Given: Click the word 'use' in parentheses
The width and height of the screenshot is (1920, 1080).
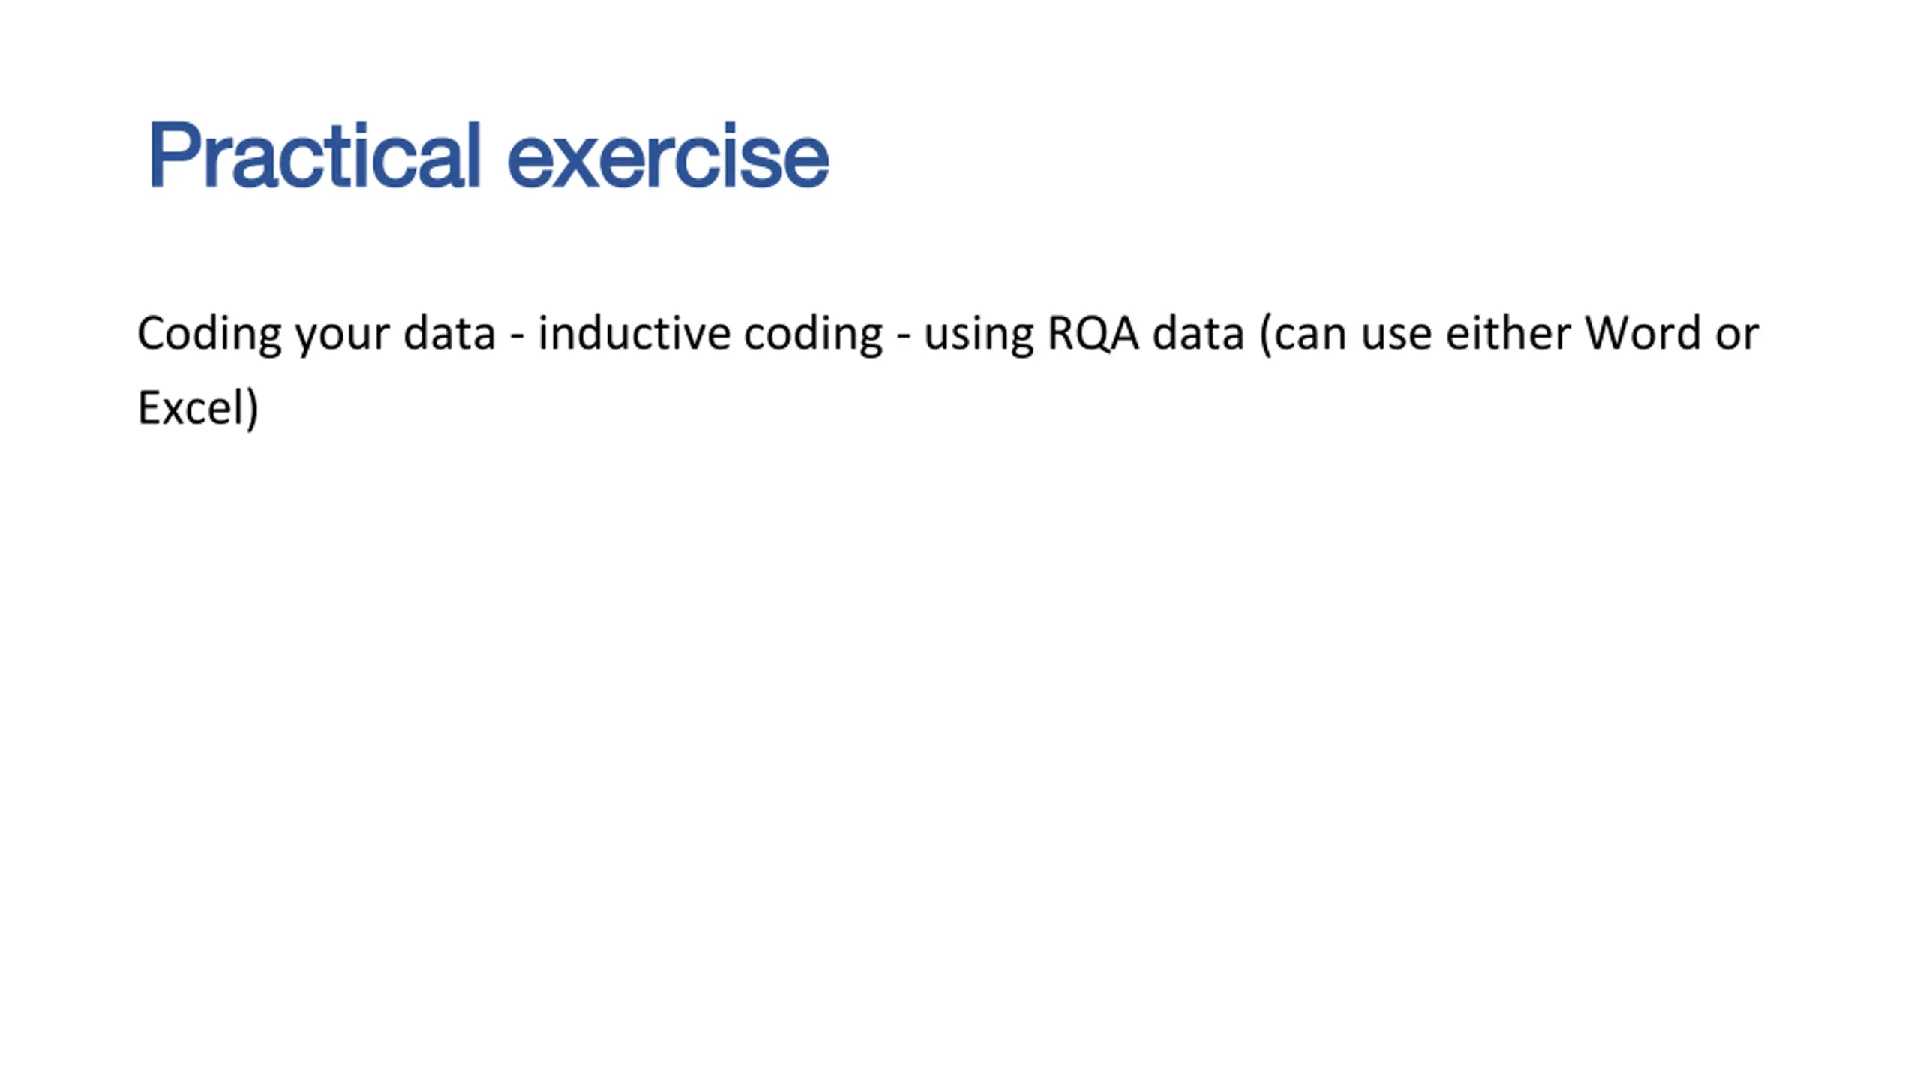Looking at the screenshot, I should [x=1396, y=337].
